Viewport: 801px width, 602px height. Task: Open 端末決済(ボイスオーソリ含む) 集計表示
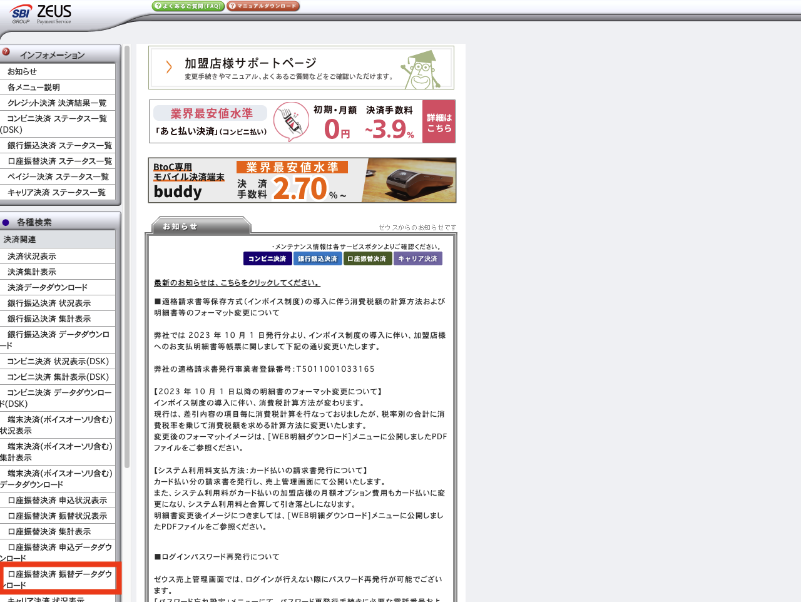pos(58,452)
